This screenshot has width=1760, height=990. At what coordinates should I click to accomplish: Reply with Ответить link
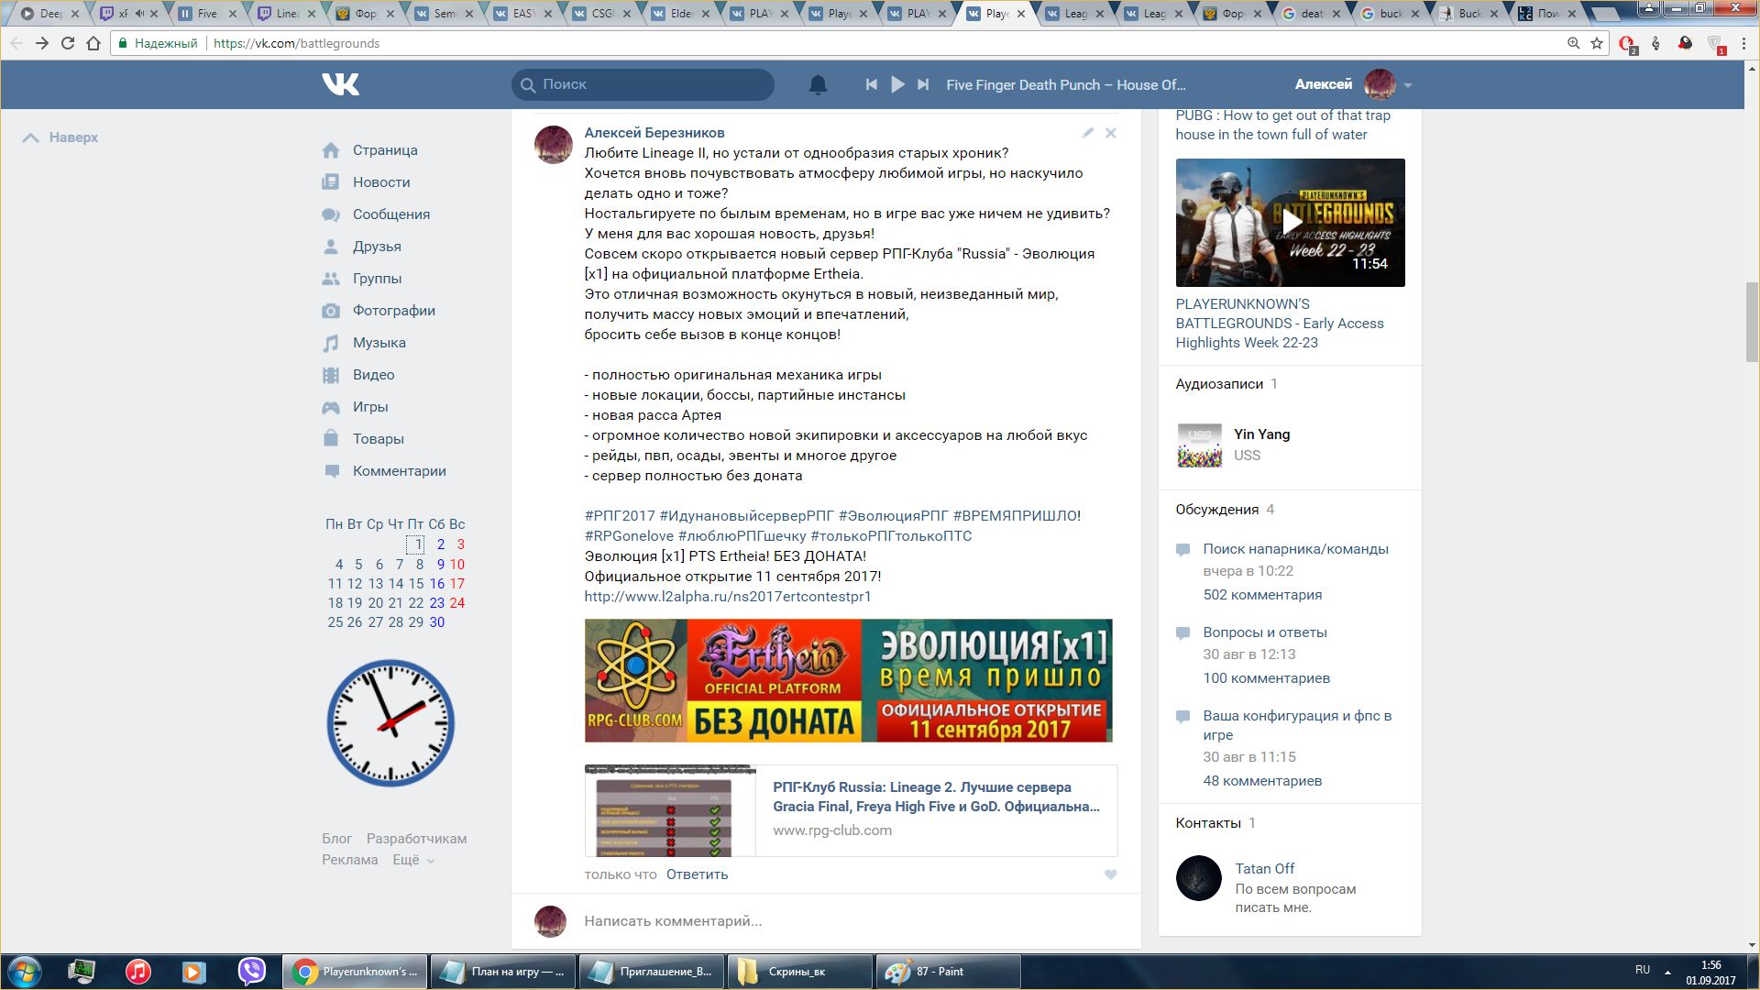pos(697,874)
